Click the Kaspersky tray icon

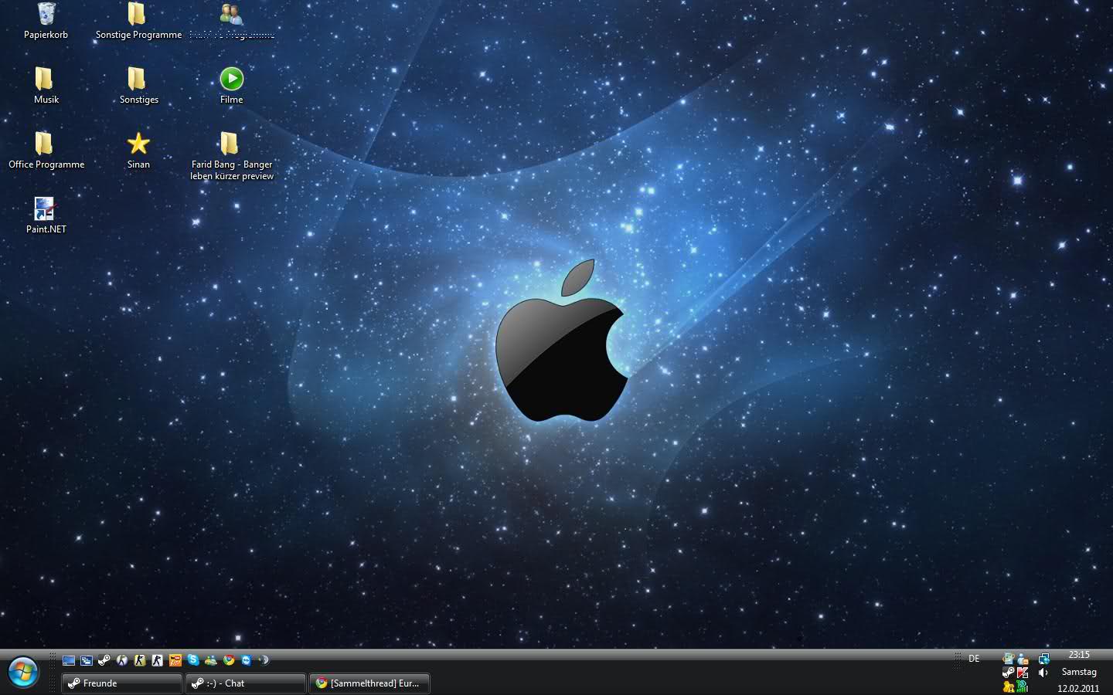click(1023, 673)
